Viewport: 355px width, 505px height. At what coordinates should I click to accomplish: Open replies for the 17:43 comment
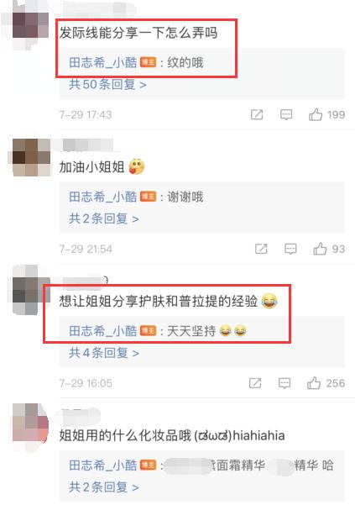tap(286, 114)
